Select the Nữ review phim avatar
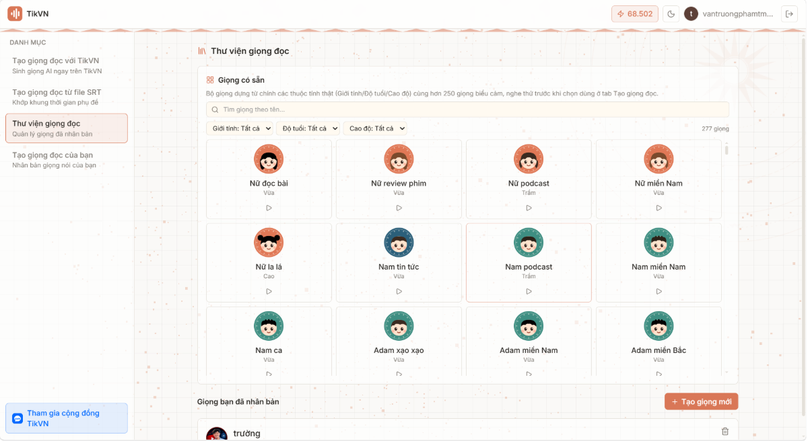This screenshot has width=808, height=441. coord(399,159)
